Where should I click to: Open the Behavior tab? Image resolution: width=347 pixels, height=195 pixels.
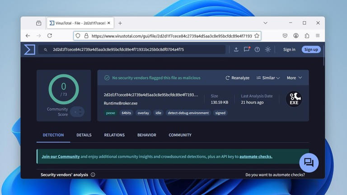pos(146,135)
